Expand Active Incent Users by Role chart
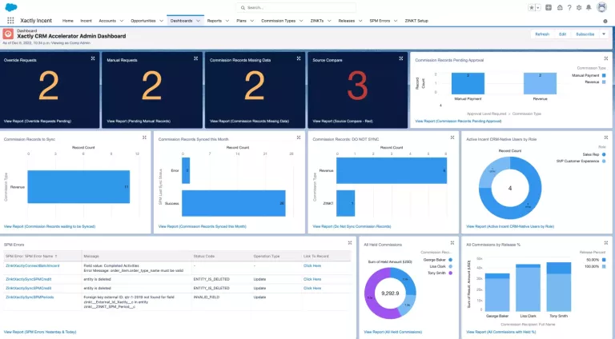 click(x=606, y=138)
